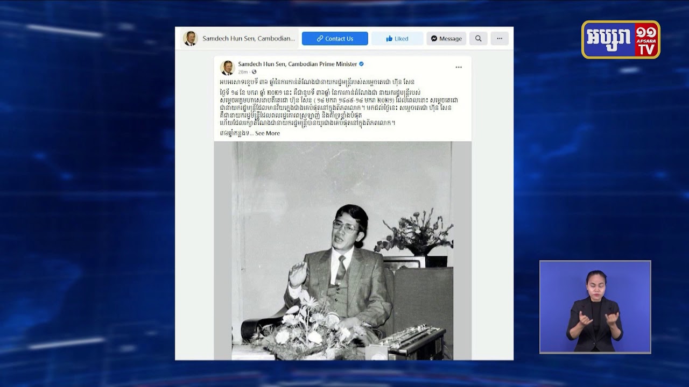Open the truncated page name in header

249,39
